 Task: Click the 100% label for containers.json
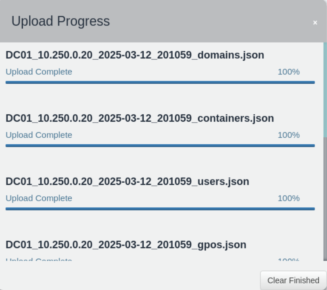pyautogui.click(x=288, y=135)
